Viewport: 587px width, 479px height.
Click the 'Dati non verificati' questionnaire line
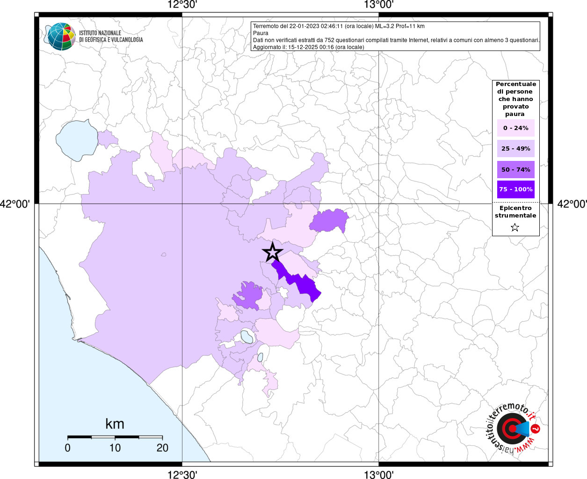point(396,40)
